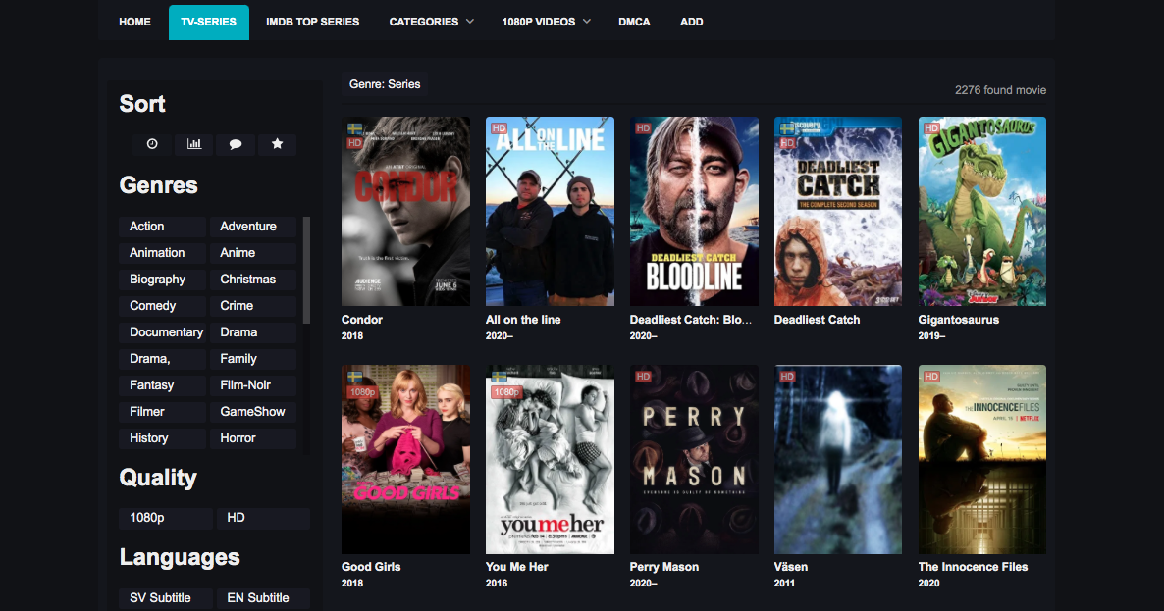Choose SV Subtitle language filter
Screen dimensions: 1164x611
[166, 597]
